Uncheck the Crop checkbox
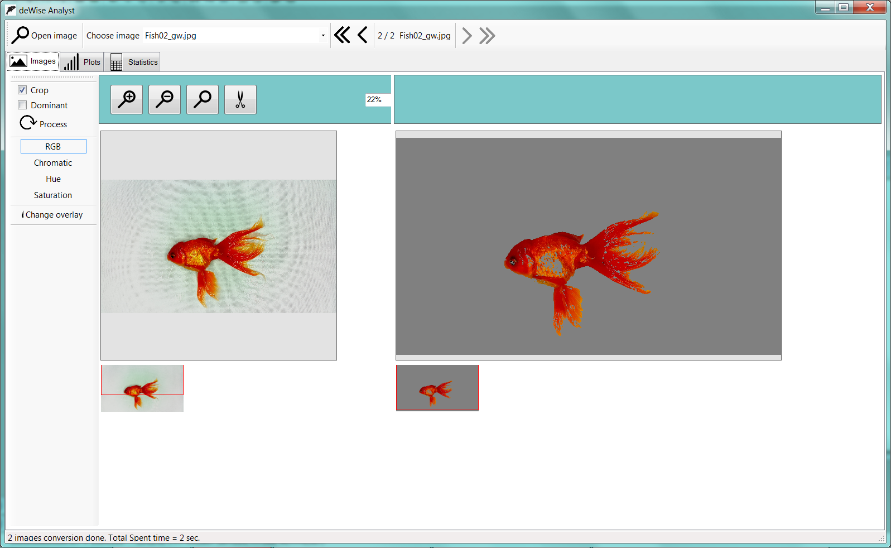 tap(22, 90)
